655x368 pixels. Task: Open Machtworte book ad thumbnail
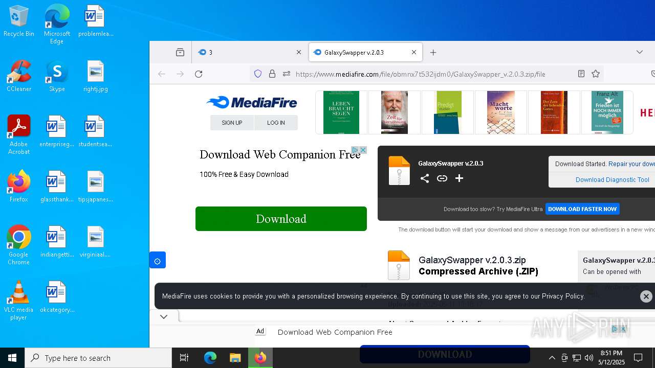click(x=501, y=112)
